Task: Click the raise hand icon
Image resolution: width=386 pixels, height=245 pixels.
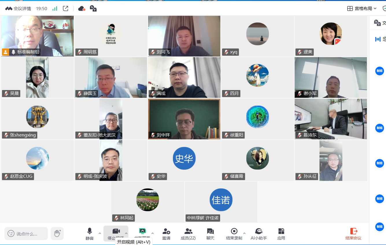Action: 57,233
